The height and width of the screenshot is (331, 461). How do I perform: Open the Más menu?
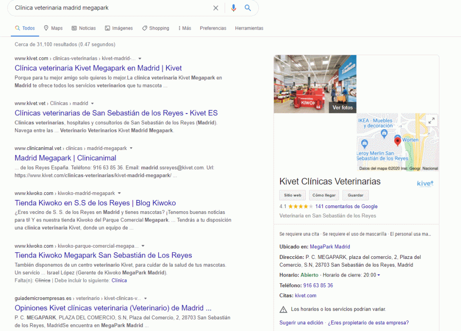coord(185,28)
